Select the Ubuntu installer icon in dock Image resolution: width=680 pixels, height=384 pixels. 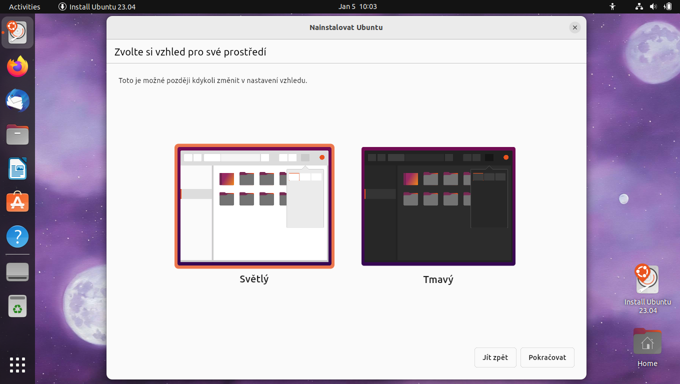[17, 32]
